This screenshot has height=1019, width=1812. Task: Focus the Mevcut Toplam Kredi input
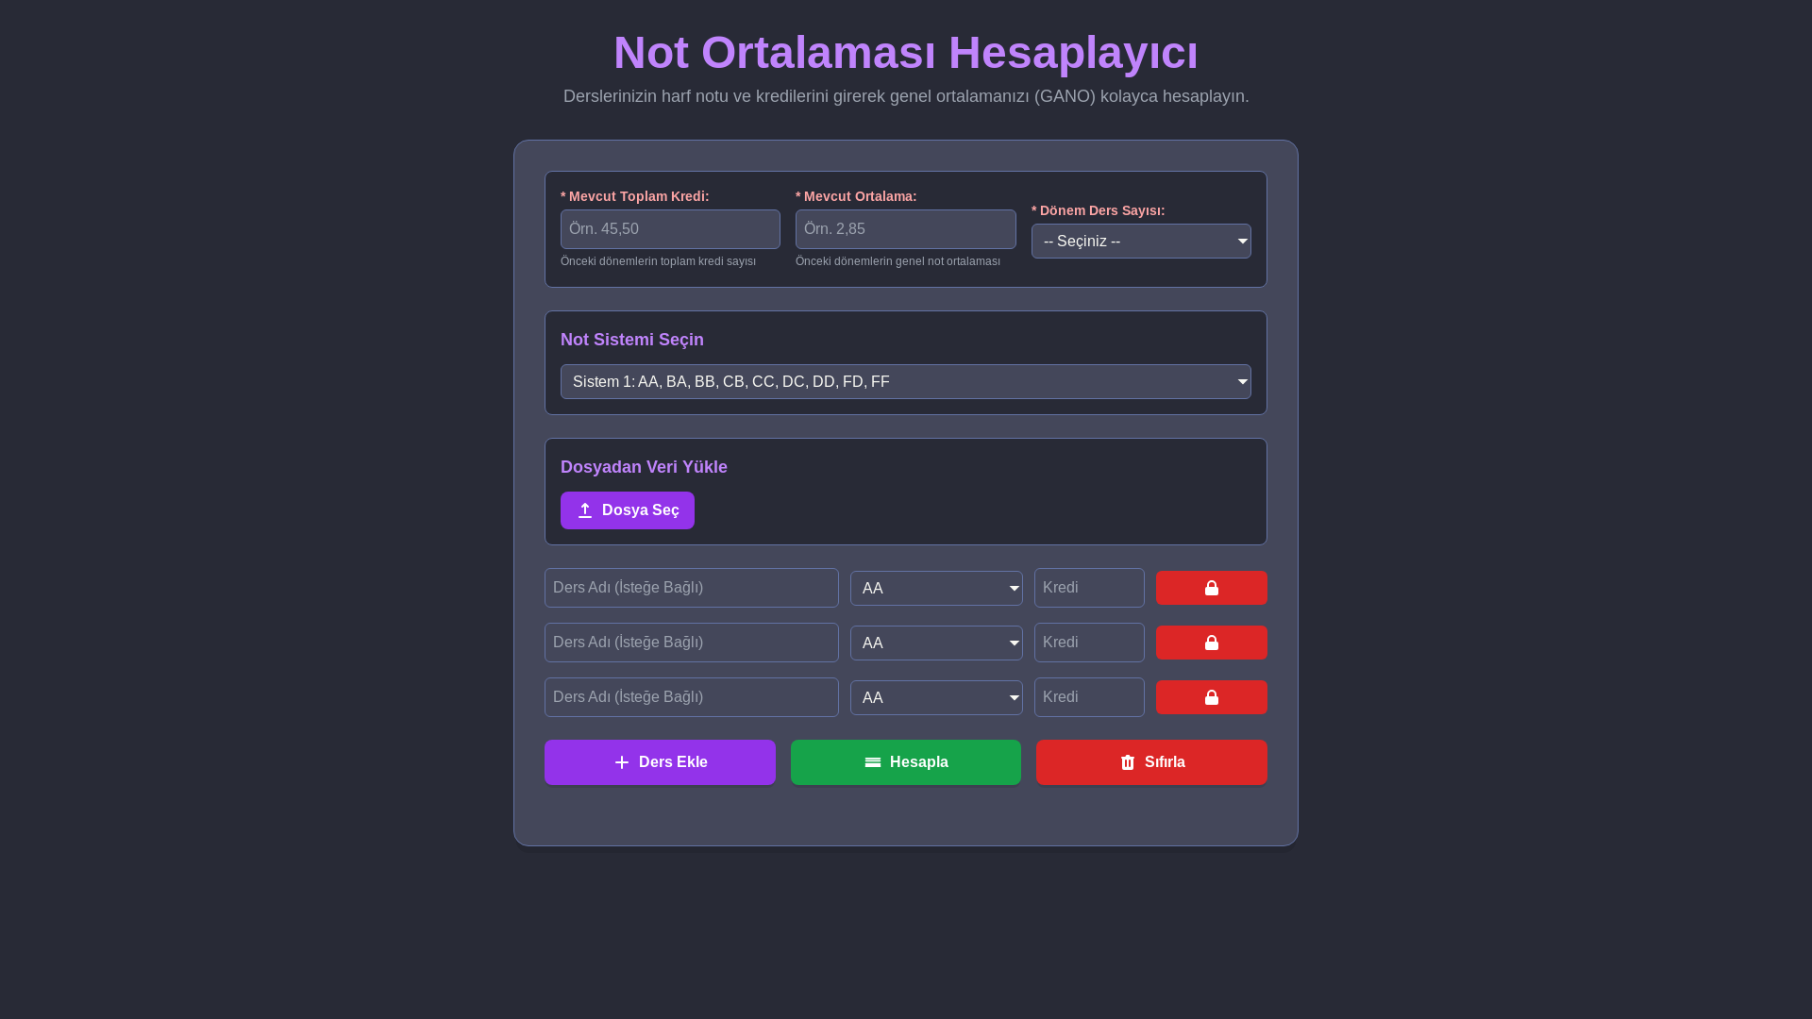(x=670, y=229)
